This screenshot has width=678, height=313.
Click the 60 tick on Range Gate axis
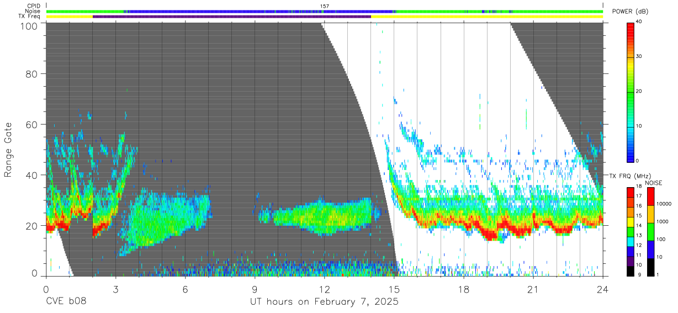point(33,124)
